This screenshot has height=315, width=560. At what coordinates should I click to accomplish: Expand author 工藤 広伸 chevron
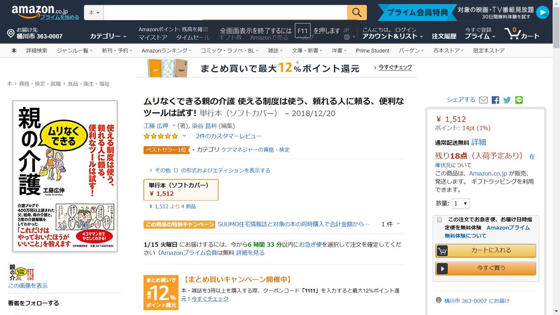(x=174, y=126)
